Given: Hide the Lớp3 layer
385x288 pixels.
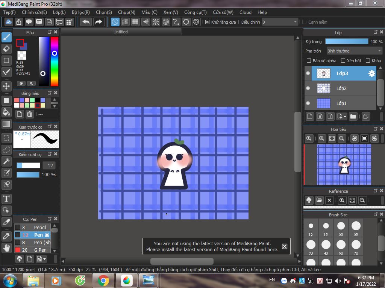Looking at the screenshot, I should (x=308, y=73).
